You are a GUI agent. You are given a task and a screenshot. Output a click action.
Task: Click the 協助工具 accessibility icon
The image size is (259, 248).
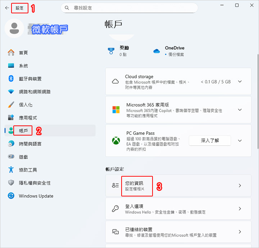(11, 169)
